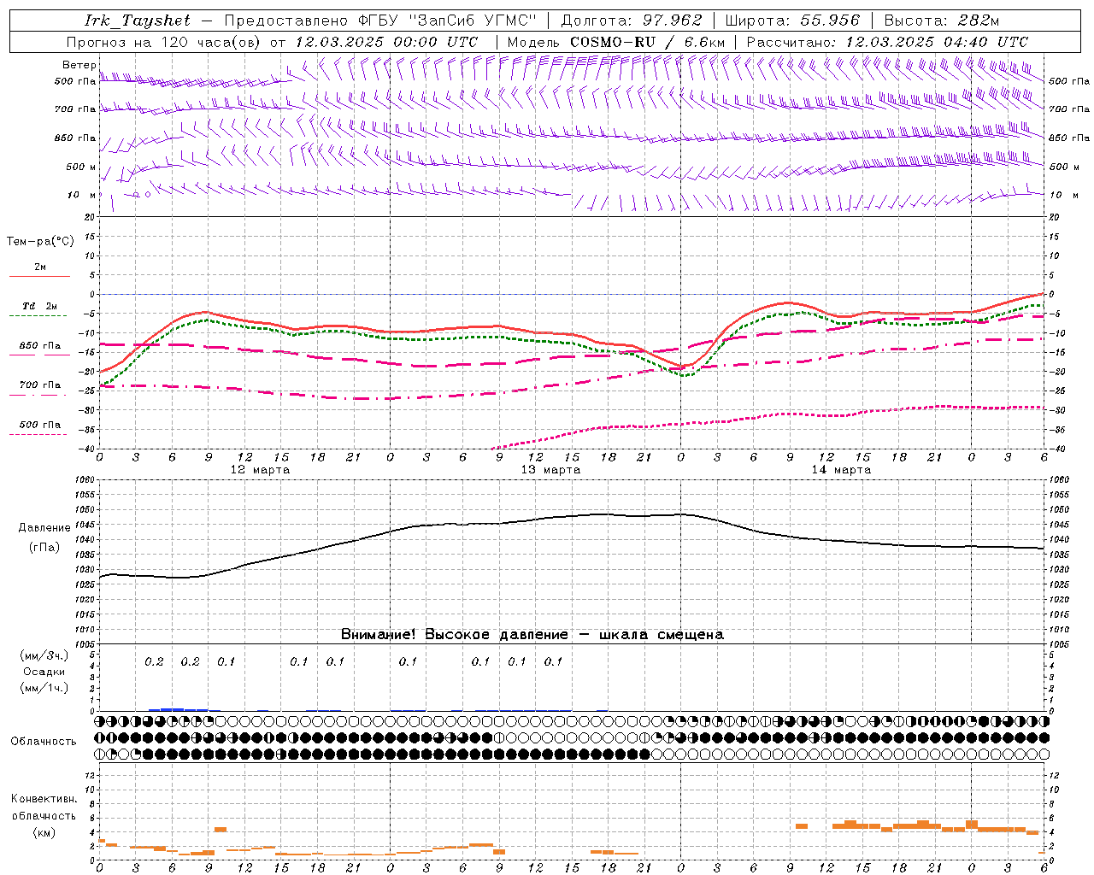The height and width of the screenshot is (875, 1094).
Task: Click the Долгота: 97.962 longitude value
Action: (x=631, y=21)
